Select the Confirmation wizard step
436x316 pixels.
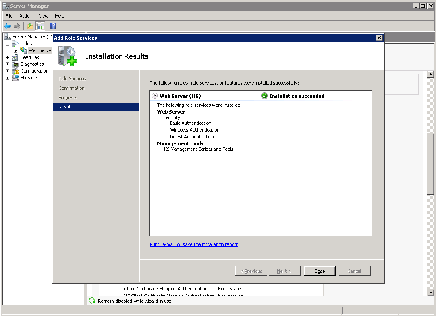72,88
